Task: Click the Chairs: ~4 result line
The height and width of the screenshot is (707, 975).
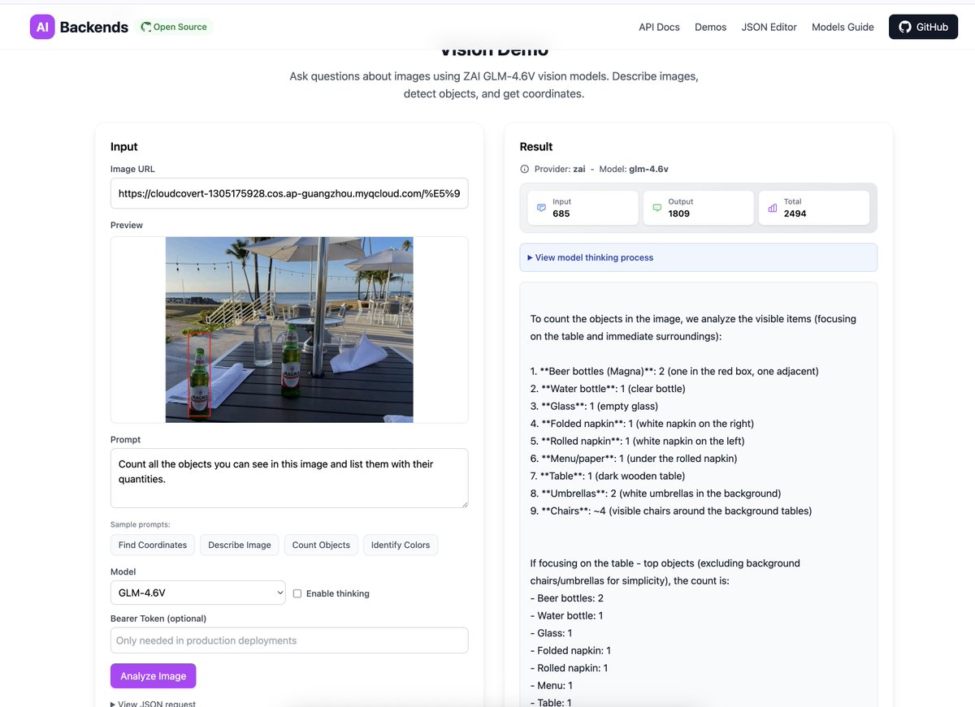Action: point(671,511)
